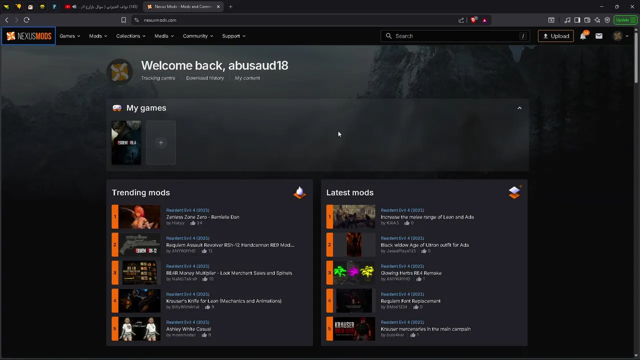The image size is (640, 360).
Task: Click the endorsements thumb icon for Ashley White Casual
Action: tap(204, 335)
